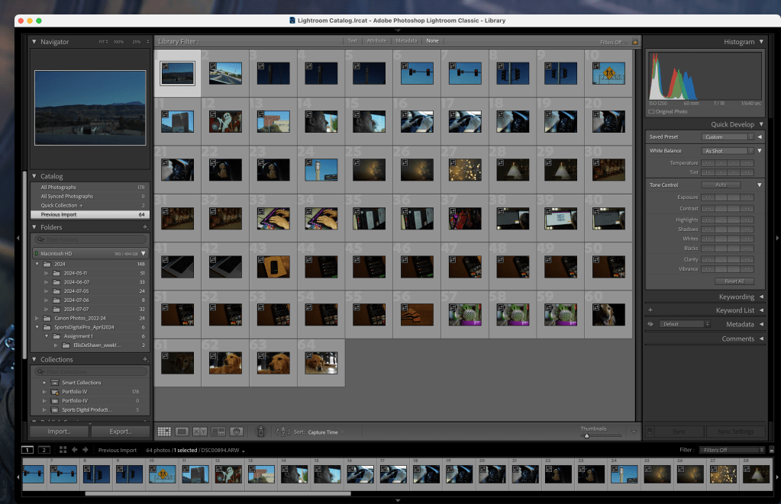Click the Auto tone control button
The height and width of the screenshot is (504, 781).
coord(720,185)
